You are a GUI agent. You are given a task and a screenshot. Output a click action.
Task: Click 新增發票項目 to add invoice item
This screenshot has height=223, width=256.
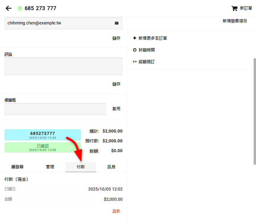pos(235,21)
